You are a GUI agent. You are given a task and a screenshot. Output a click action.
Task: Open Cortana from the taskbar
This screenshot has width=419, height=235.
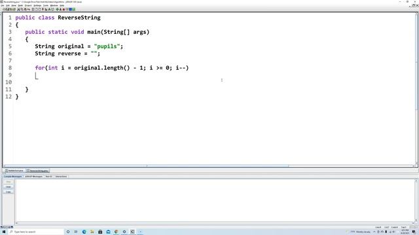(68, 232)
